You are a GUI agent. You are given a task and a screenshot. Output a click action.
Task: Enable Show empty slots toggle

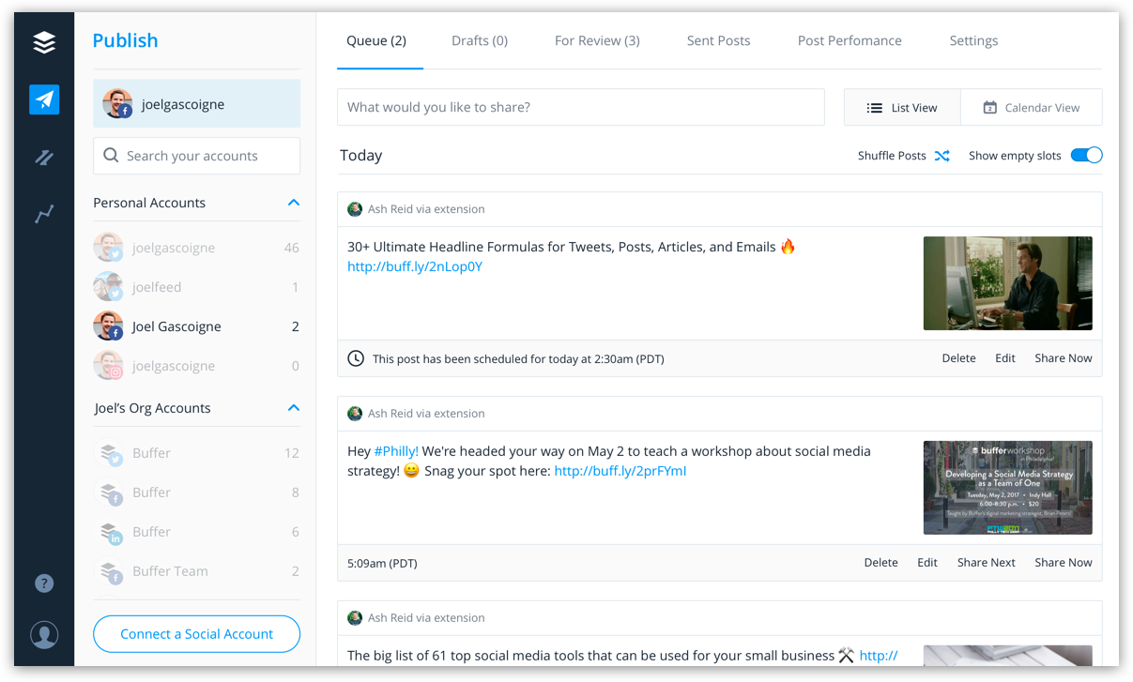pyautogui.click(x=1086, y=155)
